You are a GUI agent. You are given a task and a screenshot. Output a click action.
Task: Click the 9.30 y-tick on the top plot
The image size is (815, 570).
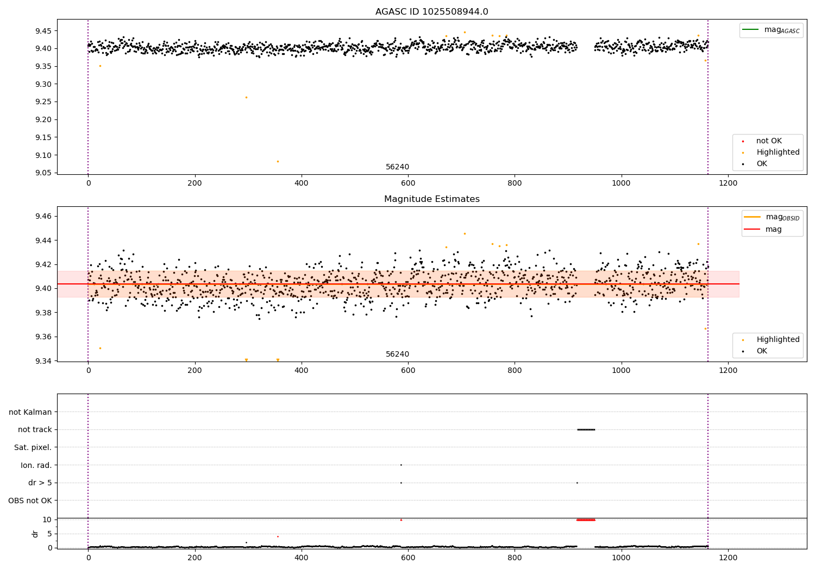pyautogui.click(x=43, y=84)
